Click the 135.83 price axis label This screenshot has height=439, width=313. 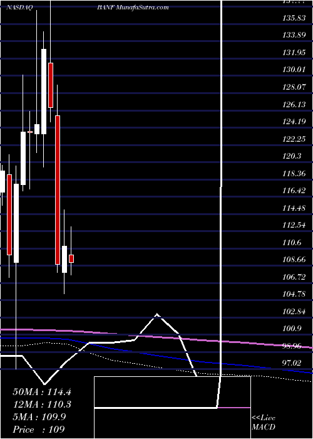294,18
